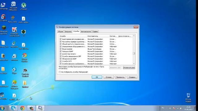Open Skype from the taskbar

[13, 108]
